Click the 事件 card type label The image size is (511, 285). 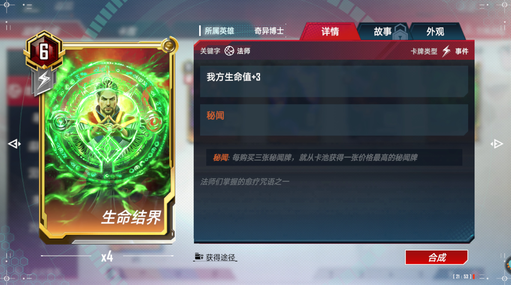point(462,51)
